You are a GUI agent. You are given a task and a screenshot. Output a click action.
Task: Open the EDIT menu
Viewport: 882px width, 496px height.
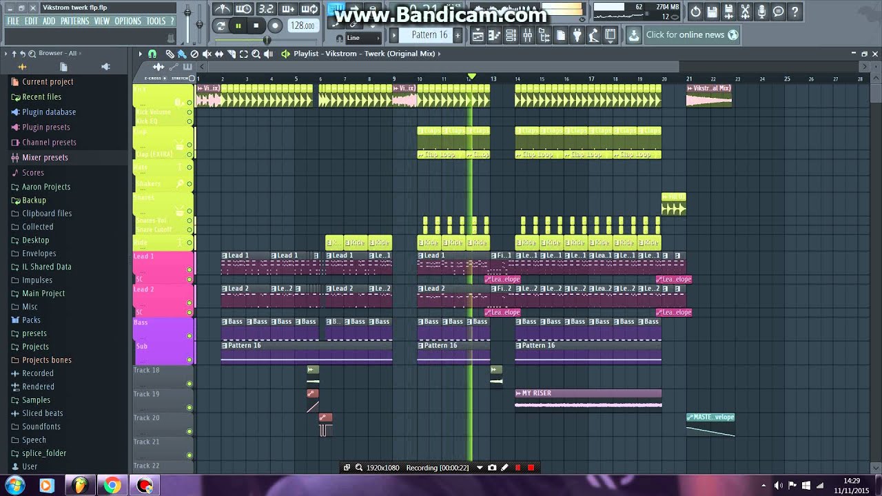tap(31, 21)
